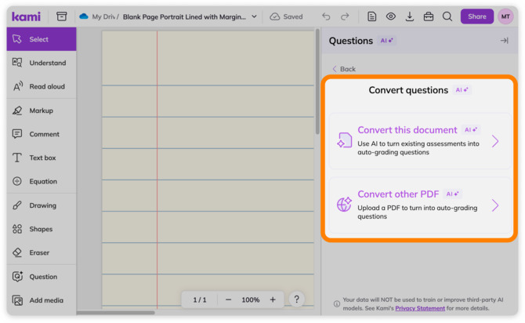Open the MT profile avatar
Viewport: 525px width, 323px height.
click(505, 16)
